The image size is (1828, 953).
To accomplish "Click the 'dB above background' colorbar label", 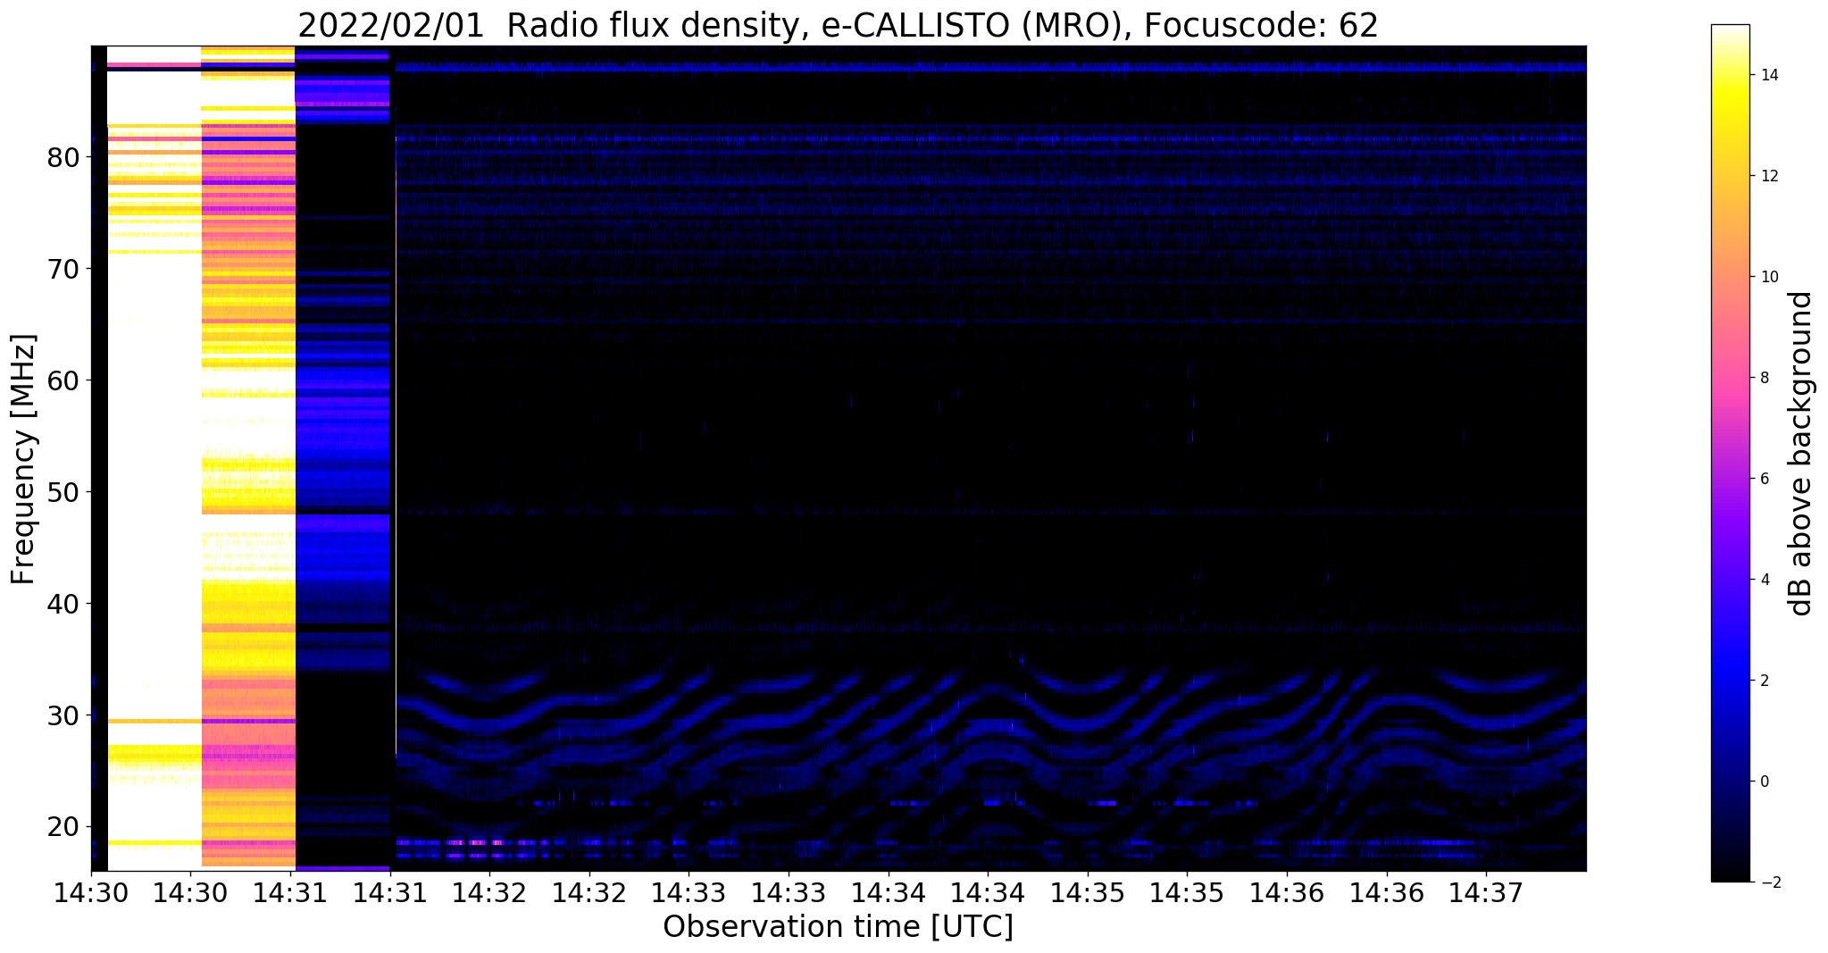I will (x=1801, y=454).
